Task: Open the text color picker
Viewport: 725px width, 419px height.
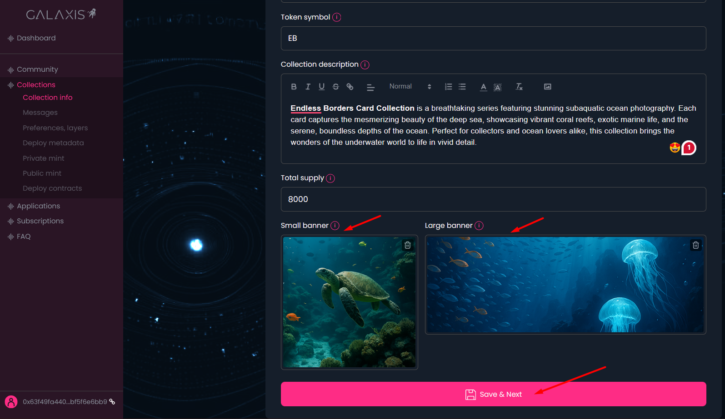Action: 483,87
